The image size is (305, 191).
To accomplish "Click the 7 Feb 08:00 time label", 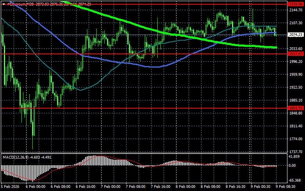I will pos(136,187).
